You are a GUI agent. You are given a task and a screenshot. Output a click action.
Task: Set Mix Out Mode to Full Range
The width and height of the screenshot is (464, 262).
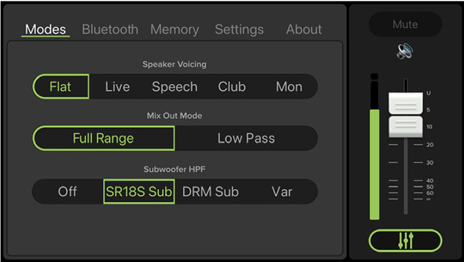pyautogui.click(x=103, y=138)
